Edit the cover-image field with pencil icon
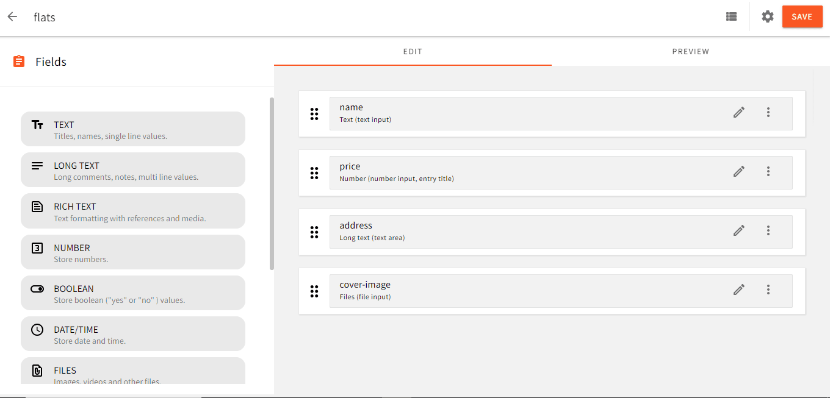 point(738,290)
